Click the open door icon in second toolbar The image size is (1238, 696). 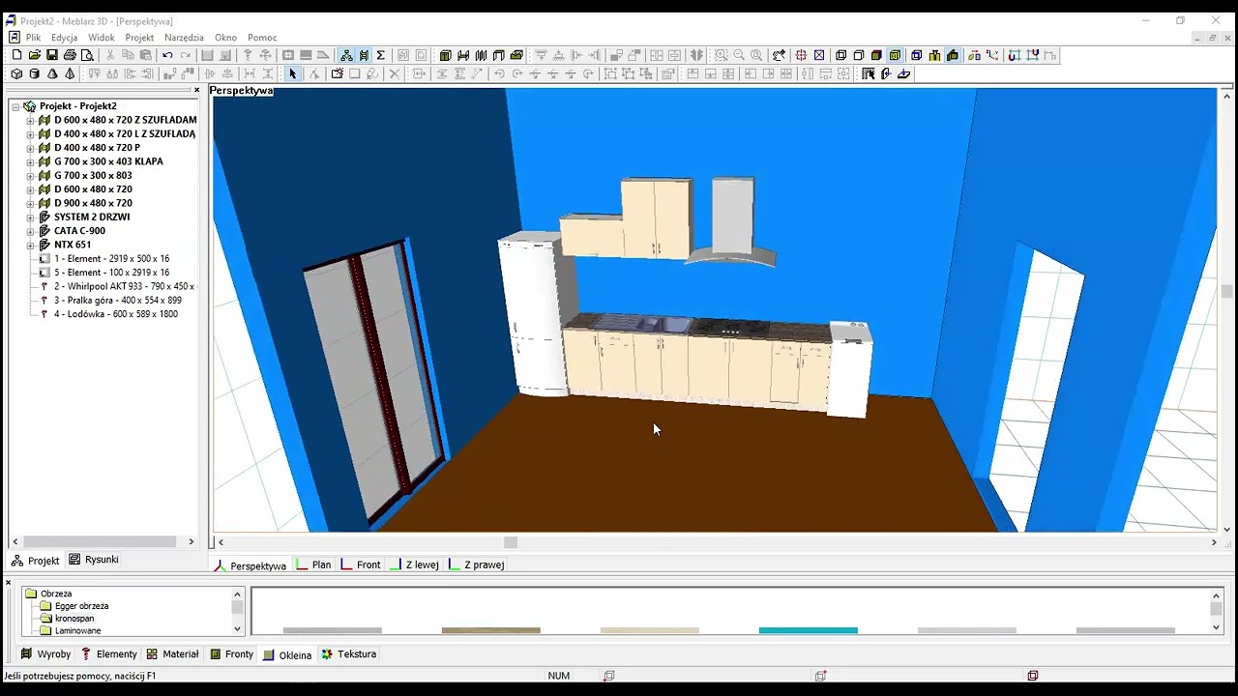(886, 73)
